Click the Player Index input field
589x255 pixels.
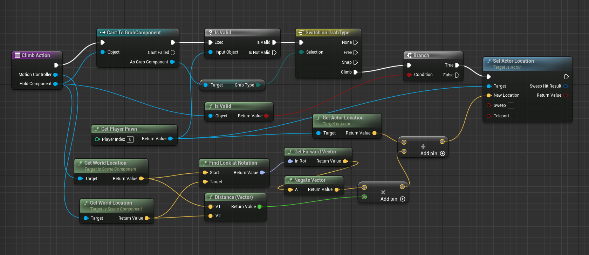coord(130,139)
